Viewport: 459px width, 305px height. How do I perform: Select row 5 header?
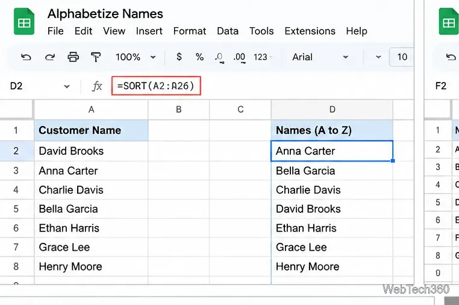click(x=16, y=209)
